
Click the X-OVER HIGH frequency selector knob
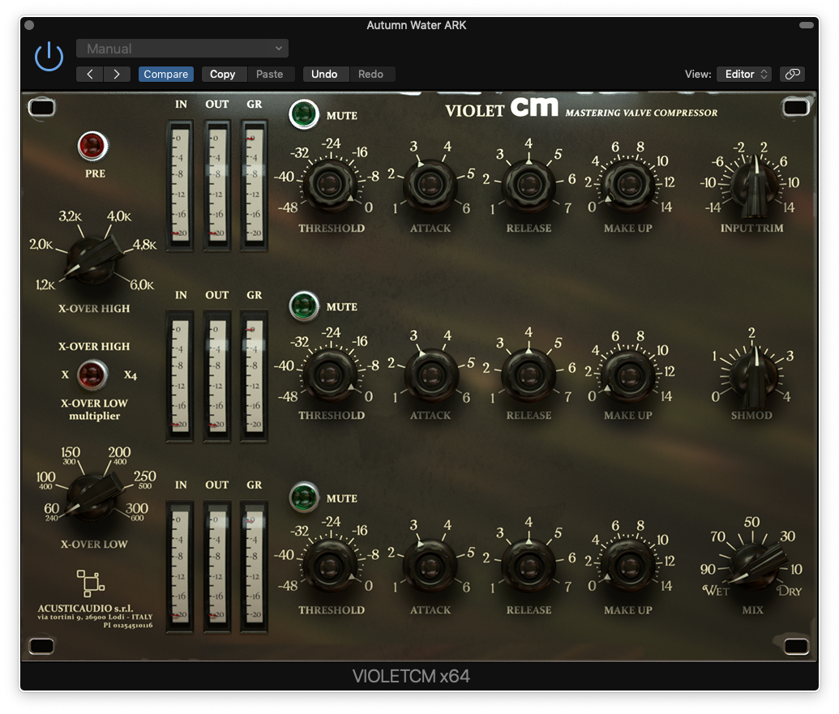point(92,259)
